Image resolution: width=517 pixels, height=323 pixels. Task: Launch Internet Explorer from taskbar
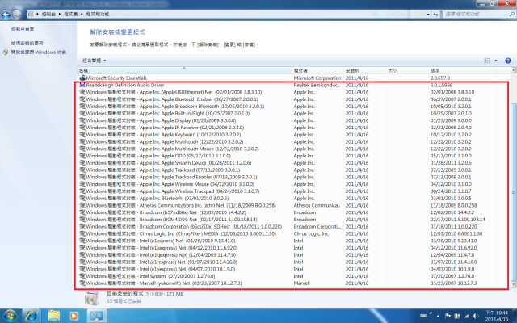[32, 316]
